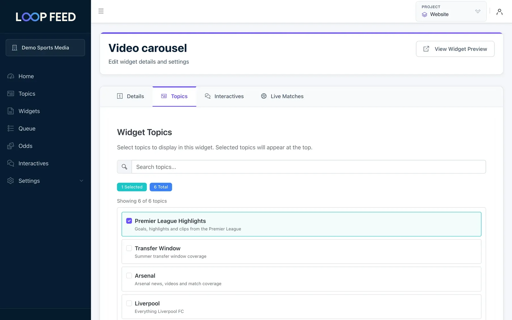Open the user profile icon

(499, 12)
